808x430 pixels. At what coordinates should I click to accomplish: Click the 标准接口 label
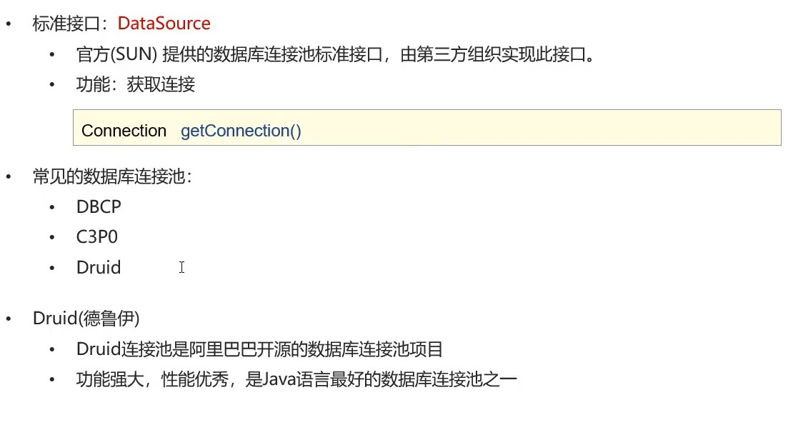pos(66,23)
